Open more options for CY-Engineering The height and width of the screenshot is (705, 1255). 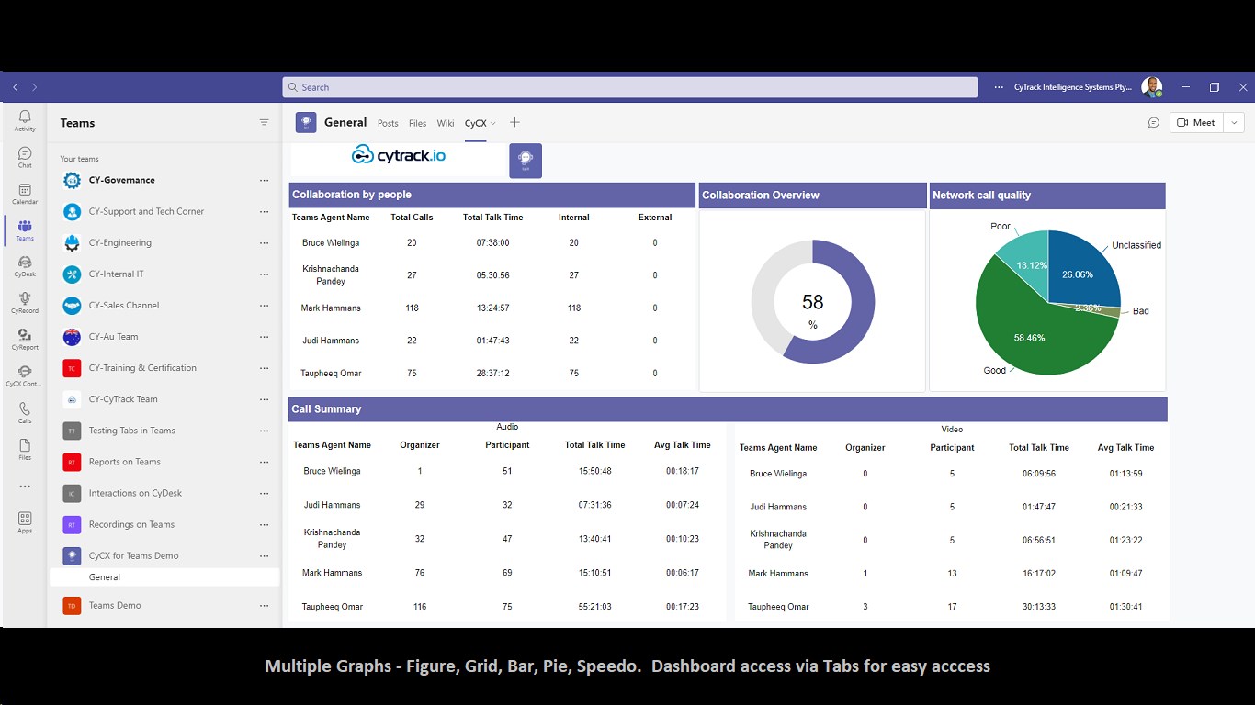pyautogui.click(x=264, y=243)
